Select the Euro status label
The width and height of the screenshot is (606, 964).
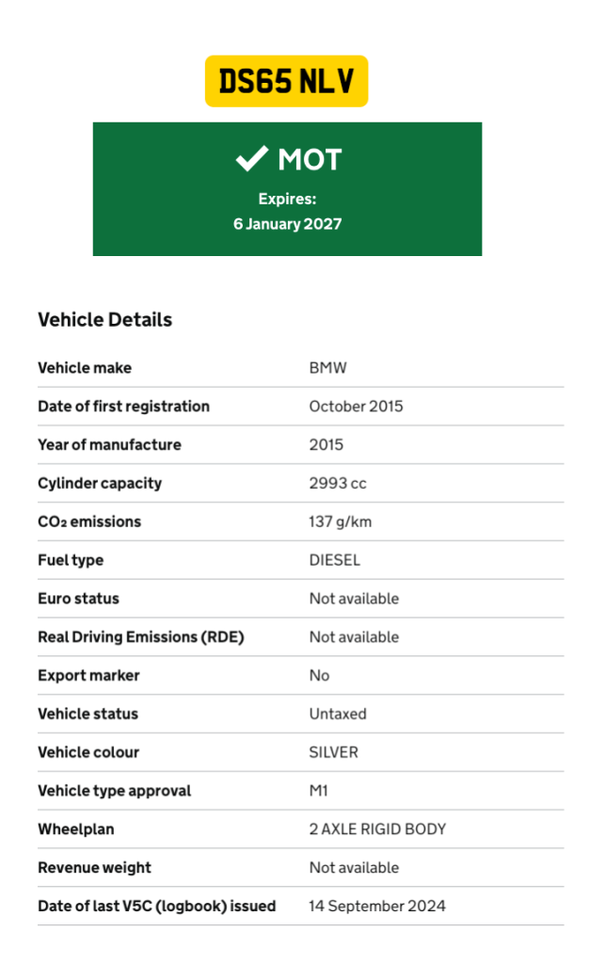tap(78, 599)
